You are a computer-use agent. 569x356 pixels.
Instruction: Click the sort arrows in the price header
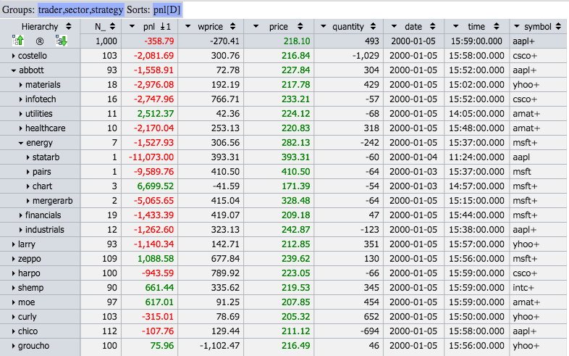(300, 27)
